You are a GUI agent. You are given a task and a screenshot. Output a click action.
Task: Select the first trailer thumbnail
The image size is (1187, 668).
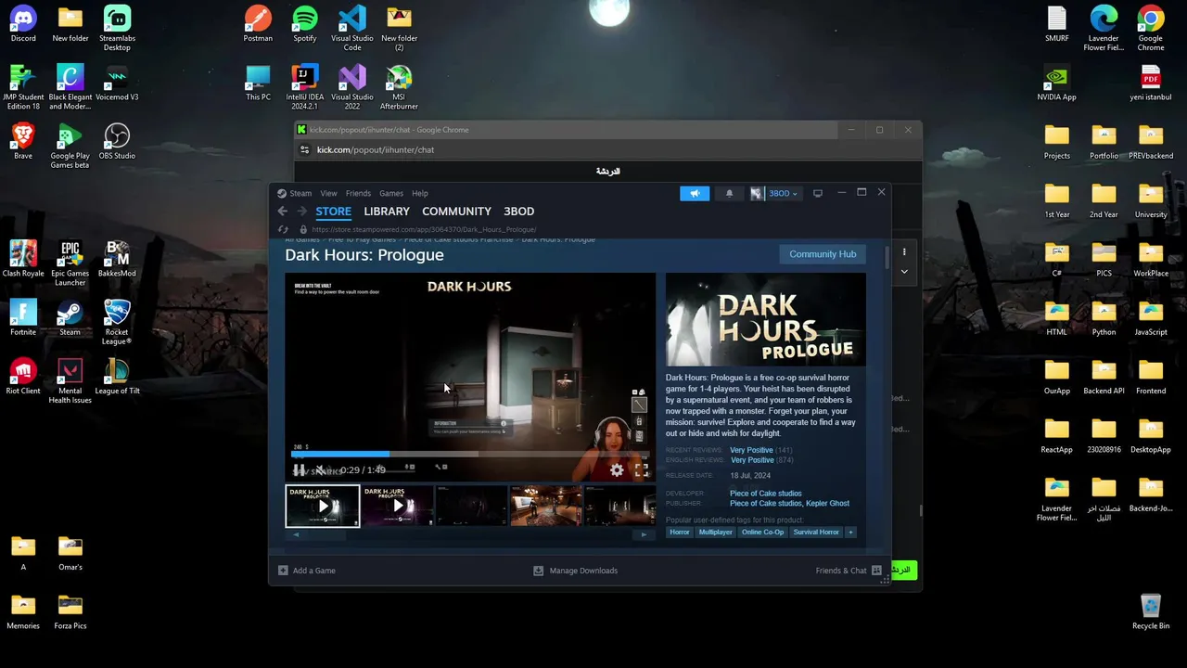click(322, 506)
